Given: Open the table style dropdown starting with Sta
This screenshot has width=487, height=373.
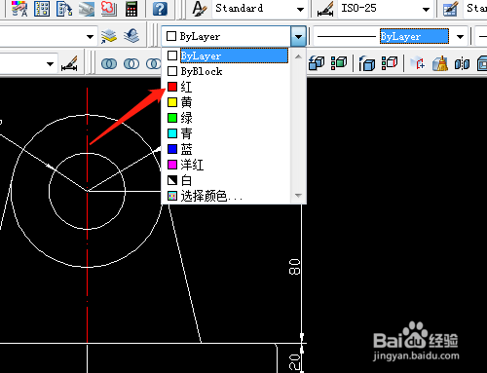Looking at the screenshot, I should click(x=476, y=9).
